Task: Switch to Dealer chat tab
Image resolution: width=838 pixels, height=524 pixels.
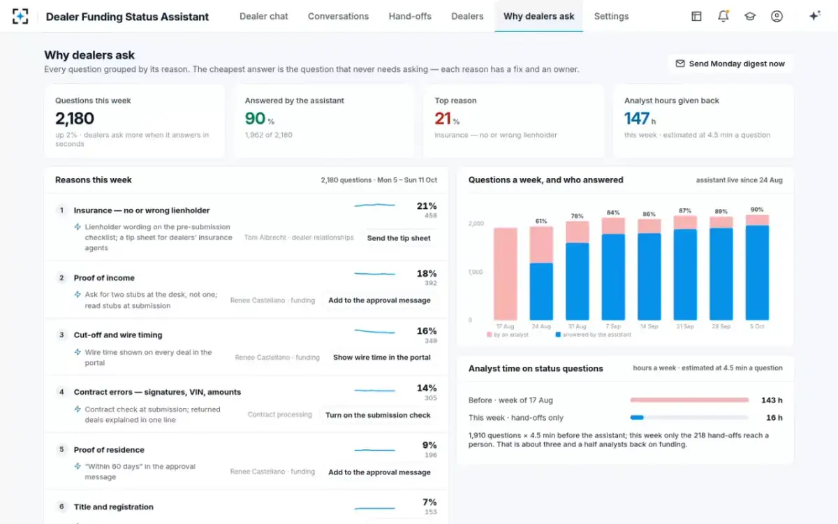Action: click(264, 16)
